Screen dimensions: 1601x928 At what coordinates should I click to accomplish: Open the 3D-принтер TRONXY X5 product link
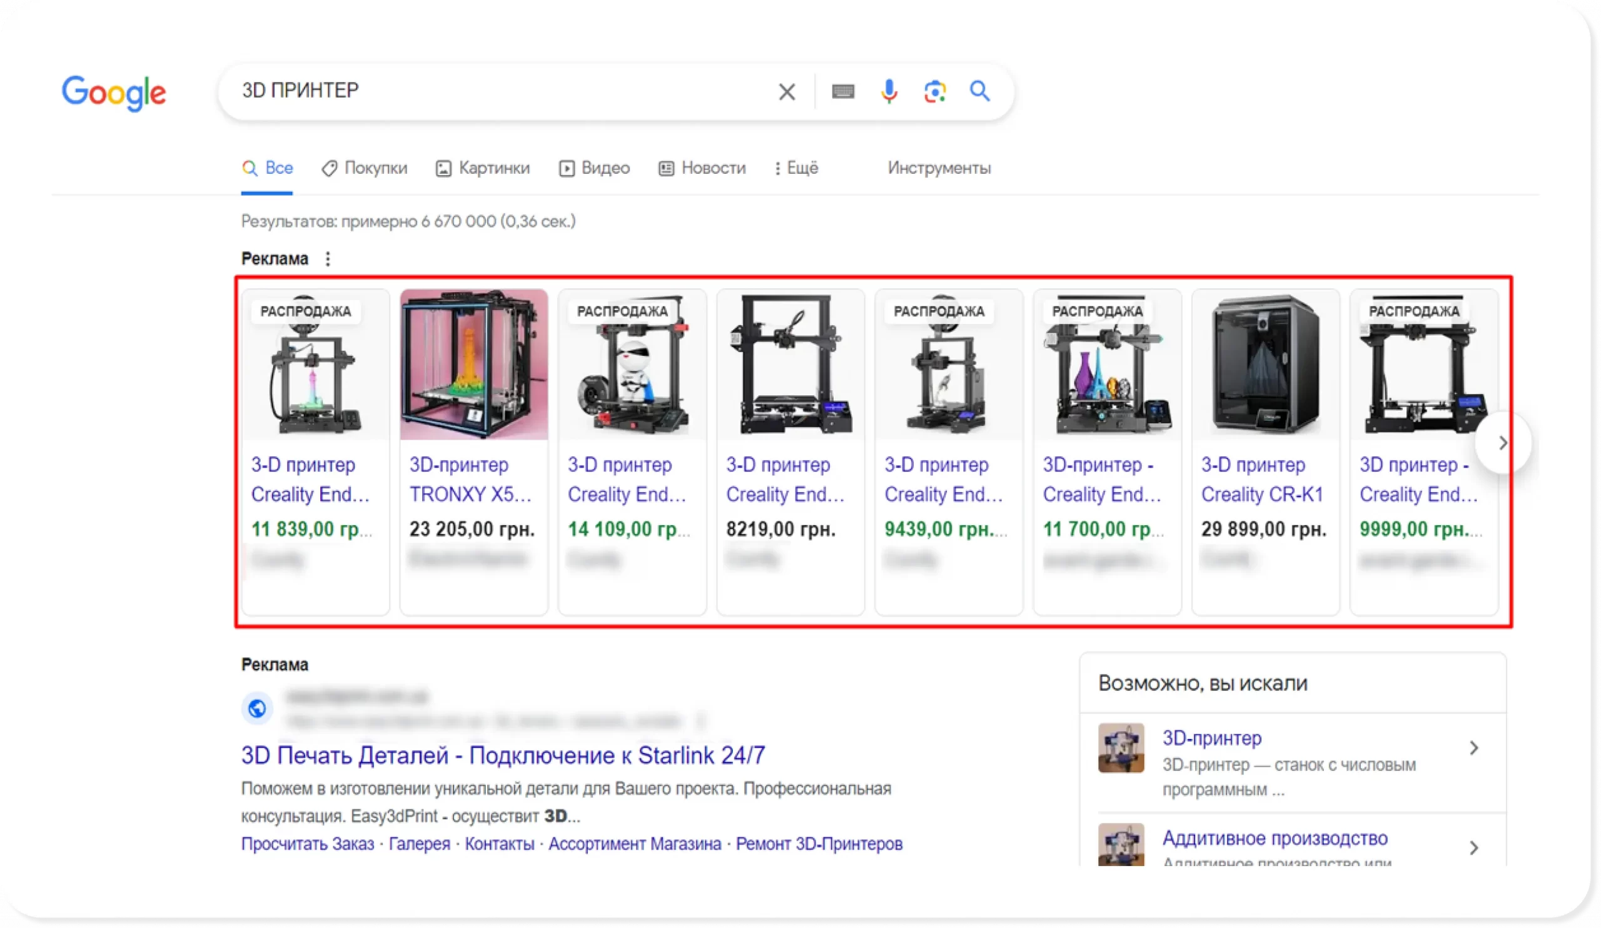471,480
